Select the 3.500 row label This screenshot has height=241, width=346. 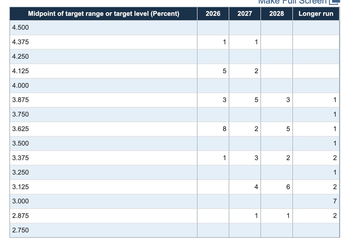click(20, 144)
